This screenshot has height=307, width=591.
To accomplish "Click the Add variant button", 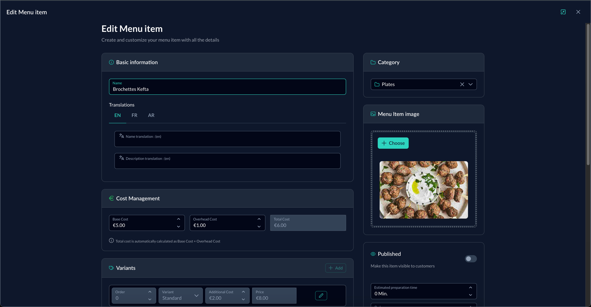I will coord(336,268).
